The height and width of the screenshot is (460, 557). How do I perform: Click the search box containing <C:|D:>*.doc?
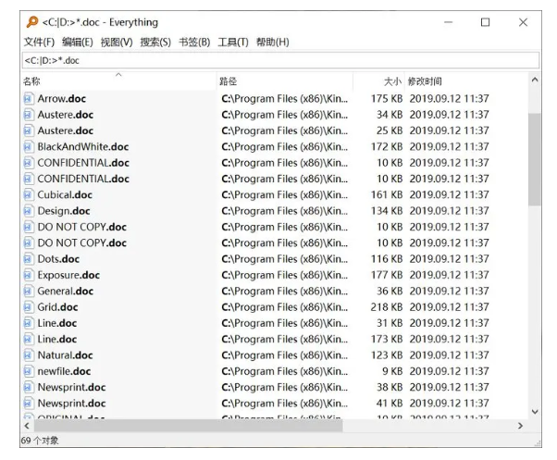[280, 60]
